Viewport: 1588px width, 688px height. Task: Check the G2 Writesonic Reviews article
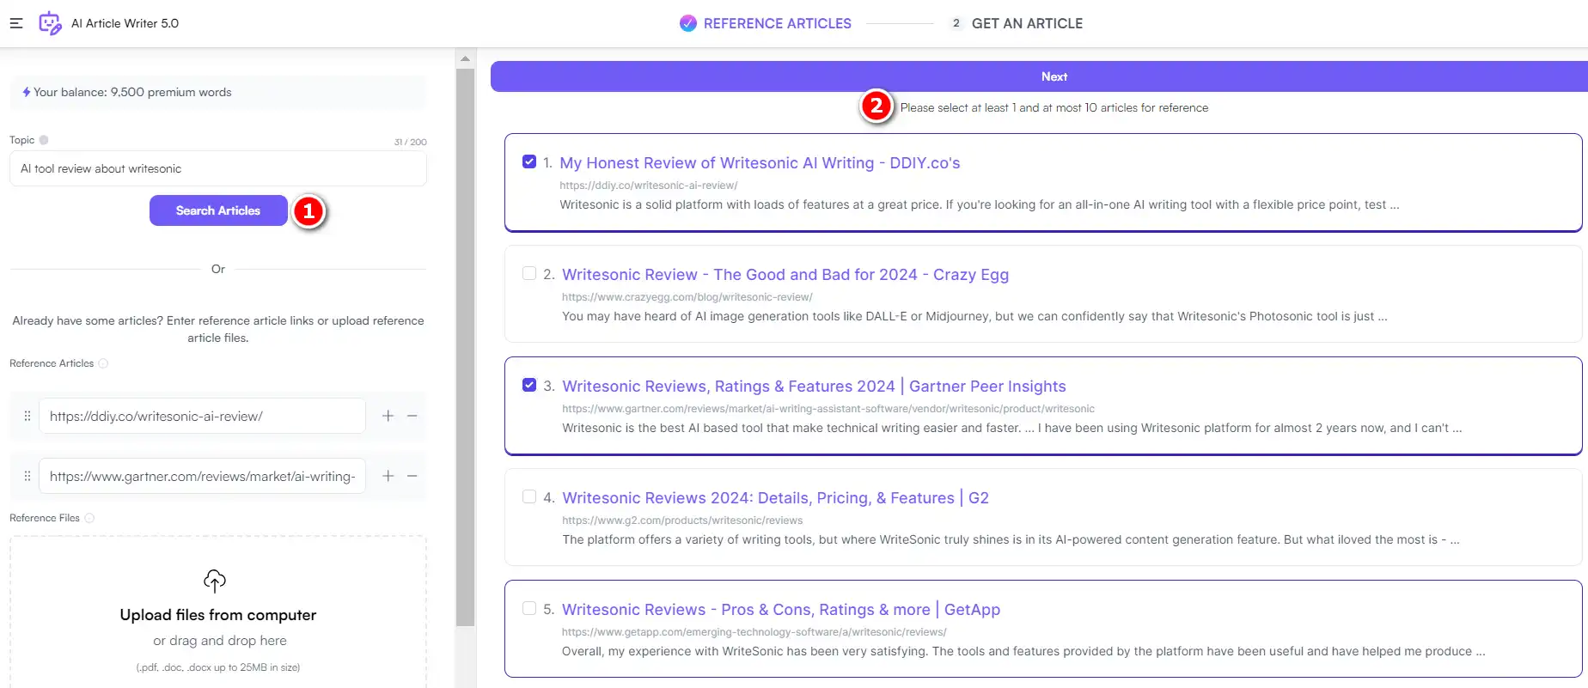point(529,496)
